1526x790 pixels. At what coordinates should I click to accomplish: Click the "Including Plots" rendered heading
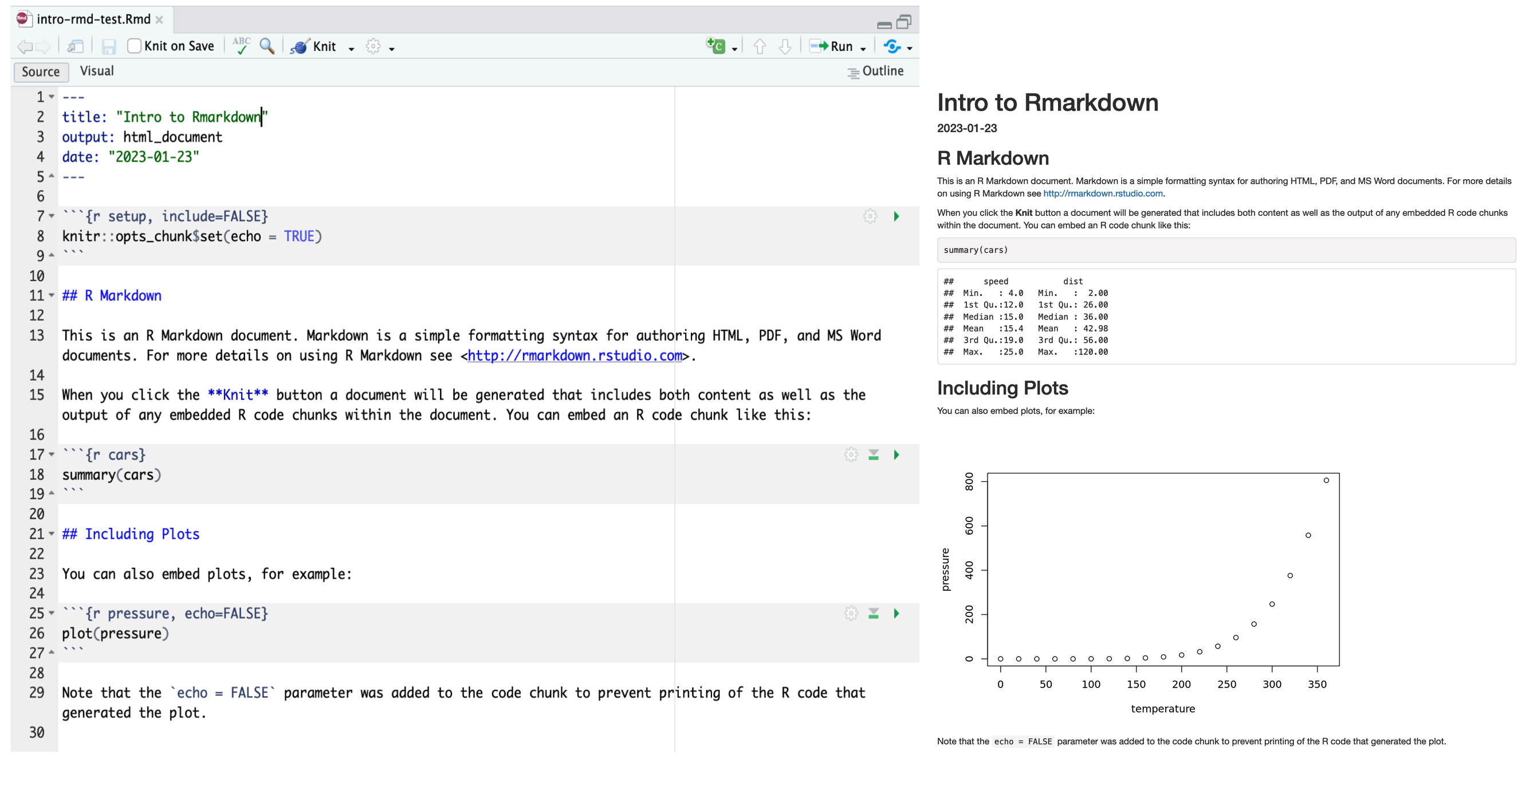point(1002,388)
